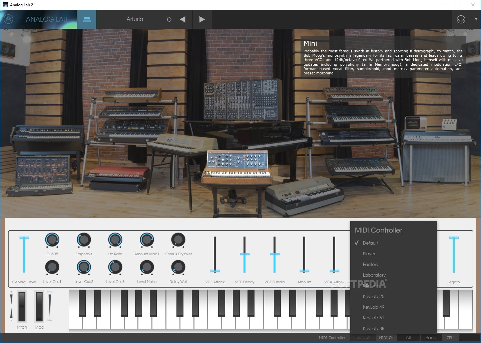Open the MIDI Ch All dropdown

[408, 338]
